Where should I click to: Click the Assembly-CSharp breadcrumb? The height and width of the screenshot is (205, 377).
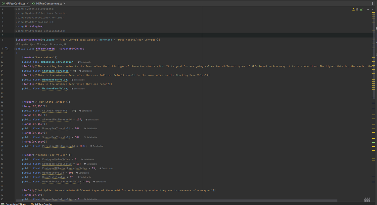[16, 204]
